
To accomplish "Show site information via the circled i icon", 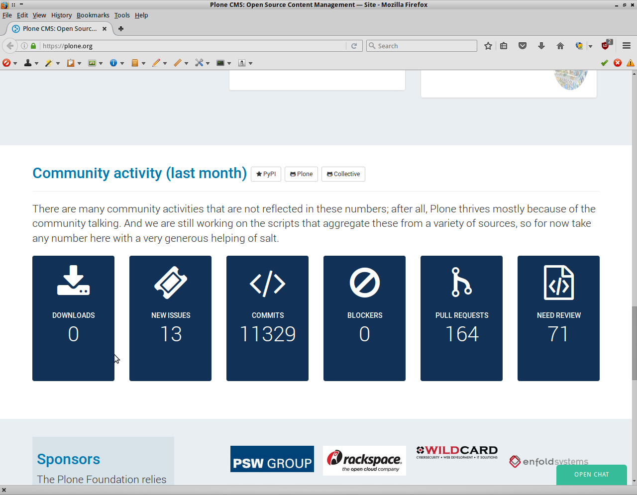I will click(24, 46).
